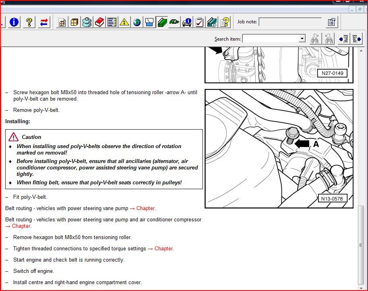Image resolution: width=368 pixels, height=291 pixels.
Task: Click the 'Switch off engine.' step
Action: point(33,271)
